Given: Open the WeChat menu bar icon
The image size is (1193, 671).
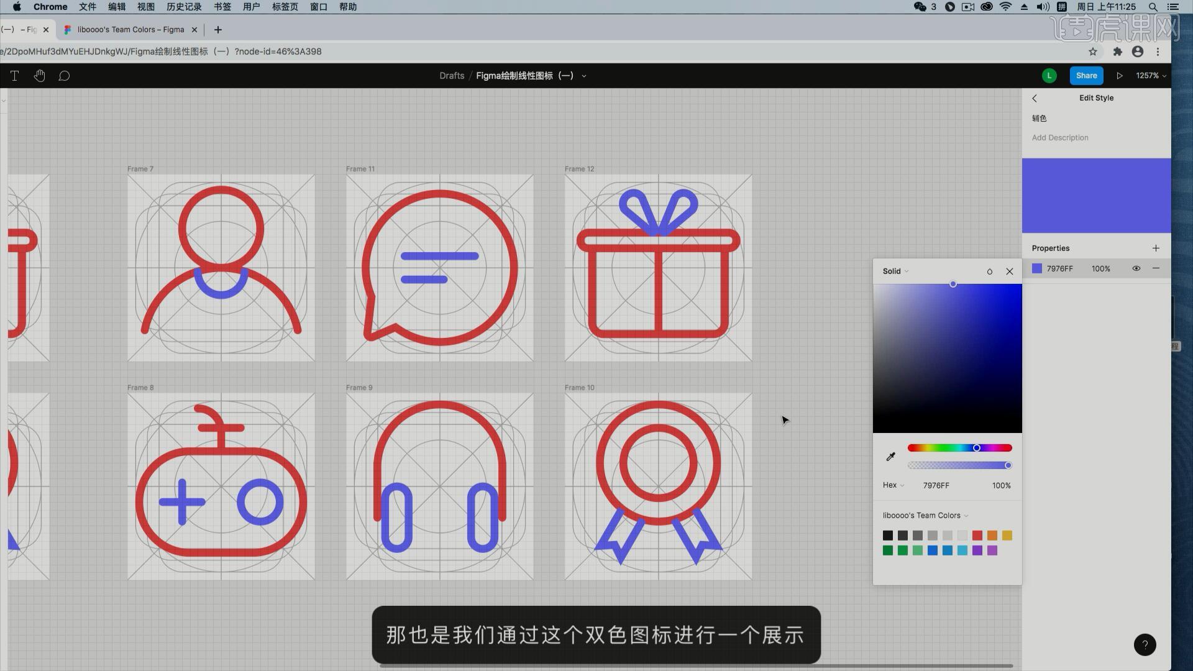Looking at the screenshot, I should click(920, 7).
